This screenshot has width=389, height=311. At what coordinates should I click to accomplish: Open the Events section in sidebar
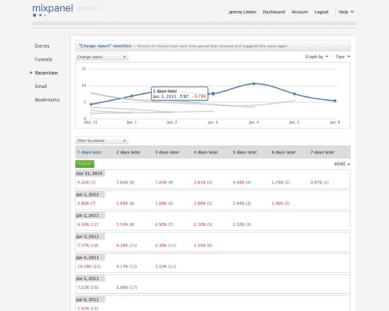click(x=42, y=46)
